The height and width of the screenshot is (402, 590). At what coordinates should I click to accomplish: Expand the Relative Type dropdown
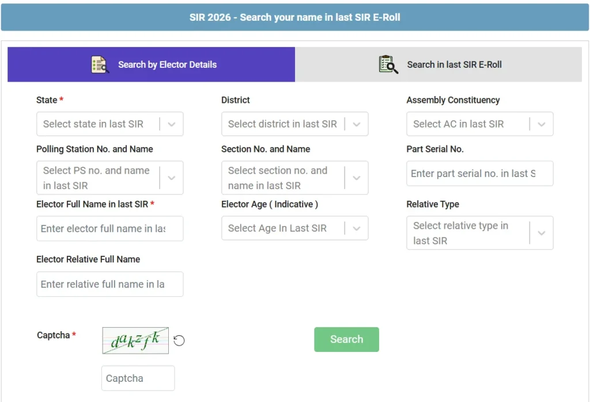(471, 233)
